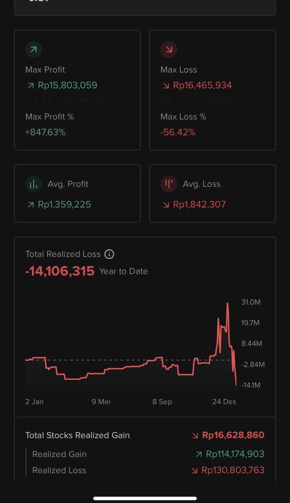Viewport: 290px width, 503px height.
Task: Tap the red Max Loss arrow icon
Action: point(169,50)
